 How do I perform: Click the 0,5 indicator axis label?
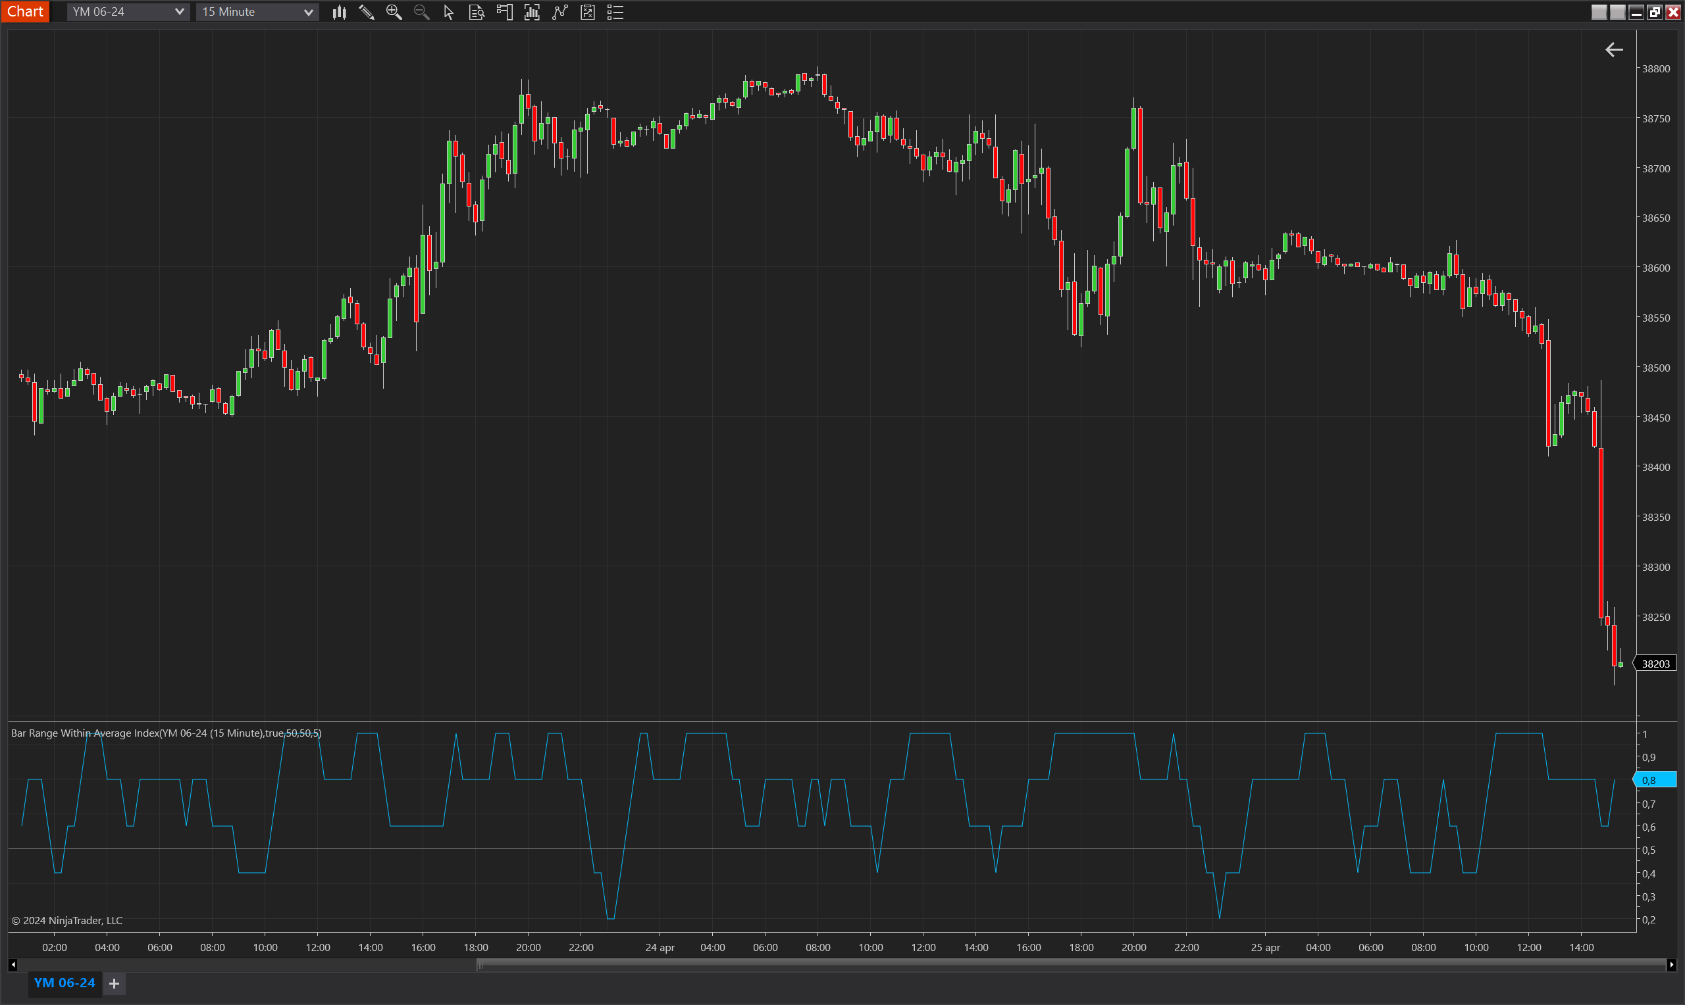coord(1648,850)
